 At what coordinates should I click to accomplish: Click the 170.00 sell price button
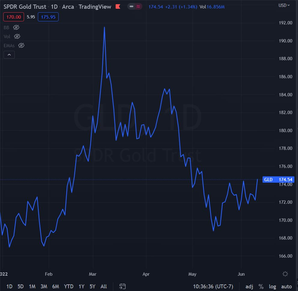tap(14, 17)
